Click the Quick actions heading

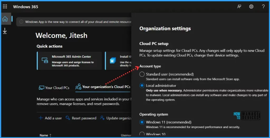pyautogui.click(x=50, y=46)
